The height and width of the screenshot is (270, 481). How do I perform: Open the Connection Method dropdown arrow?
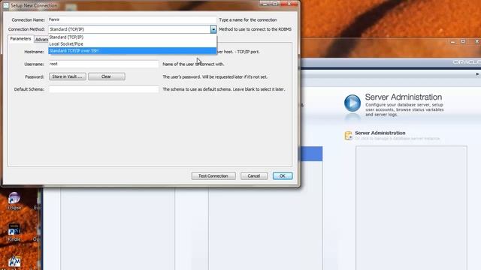pos(213,29)
